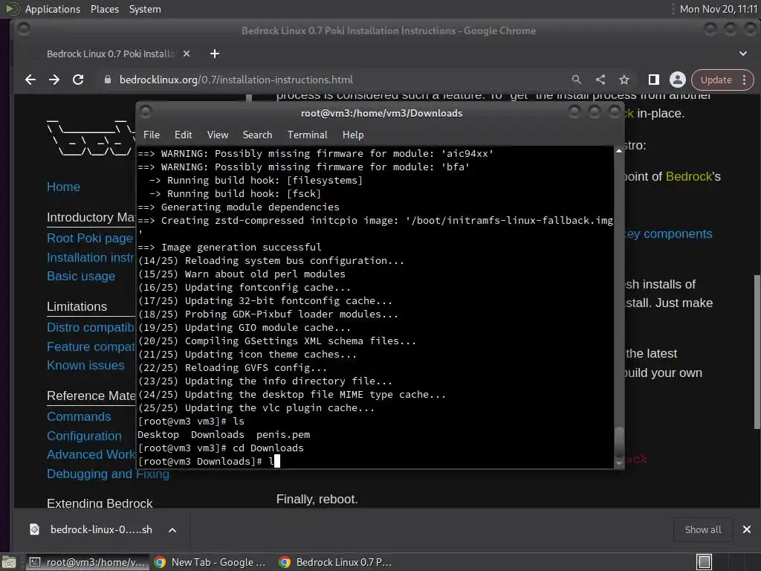This screenshot has width=761, height=571.
Task: Open the search/zoom icon in address bar
Action: [576, 80]
